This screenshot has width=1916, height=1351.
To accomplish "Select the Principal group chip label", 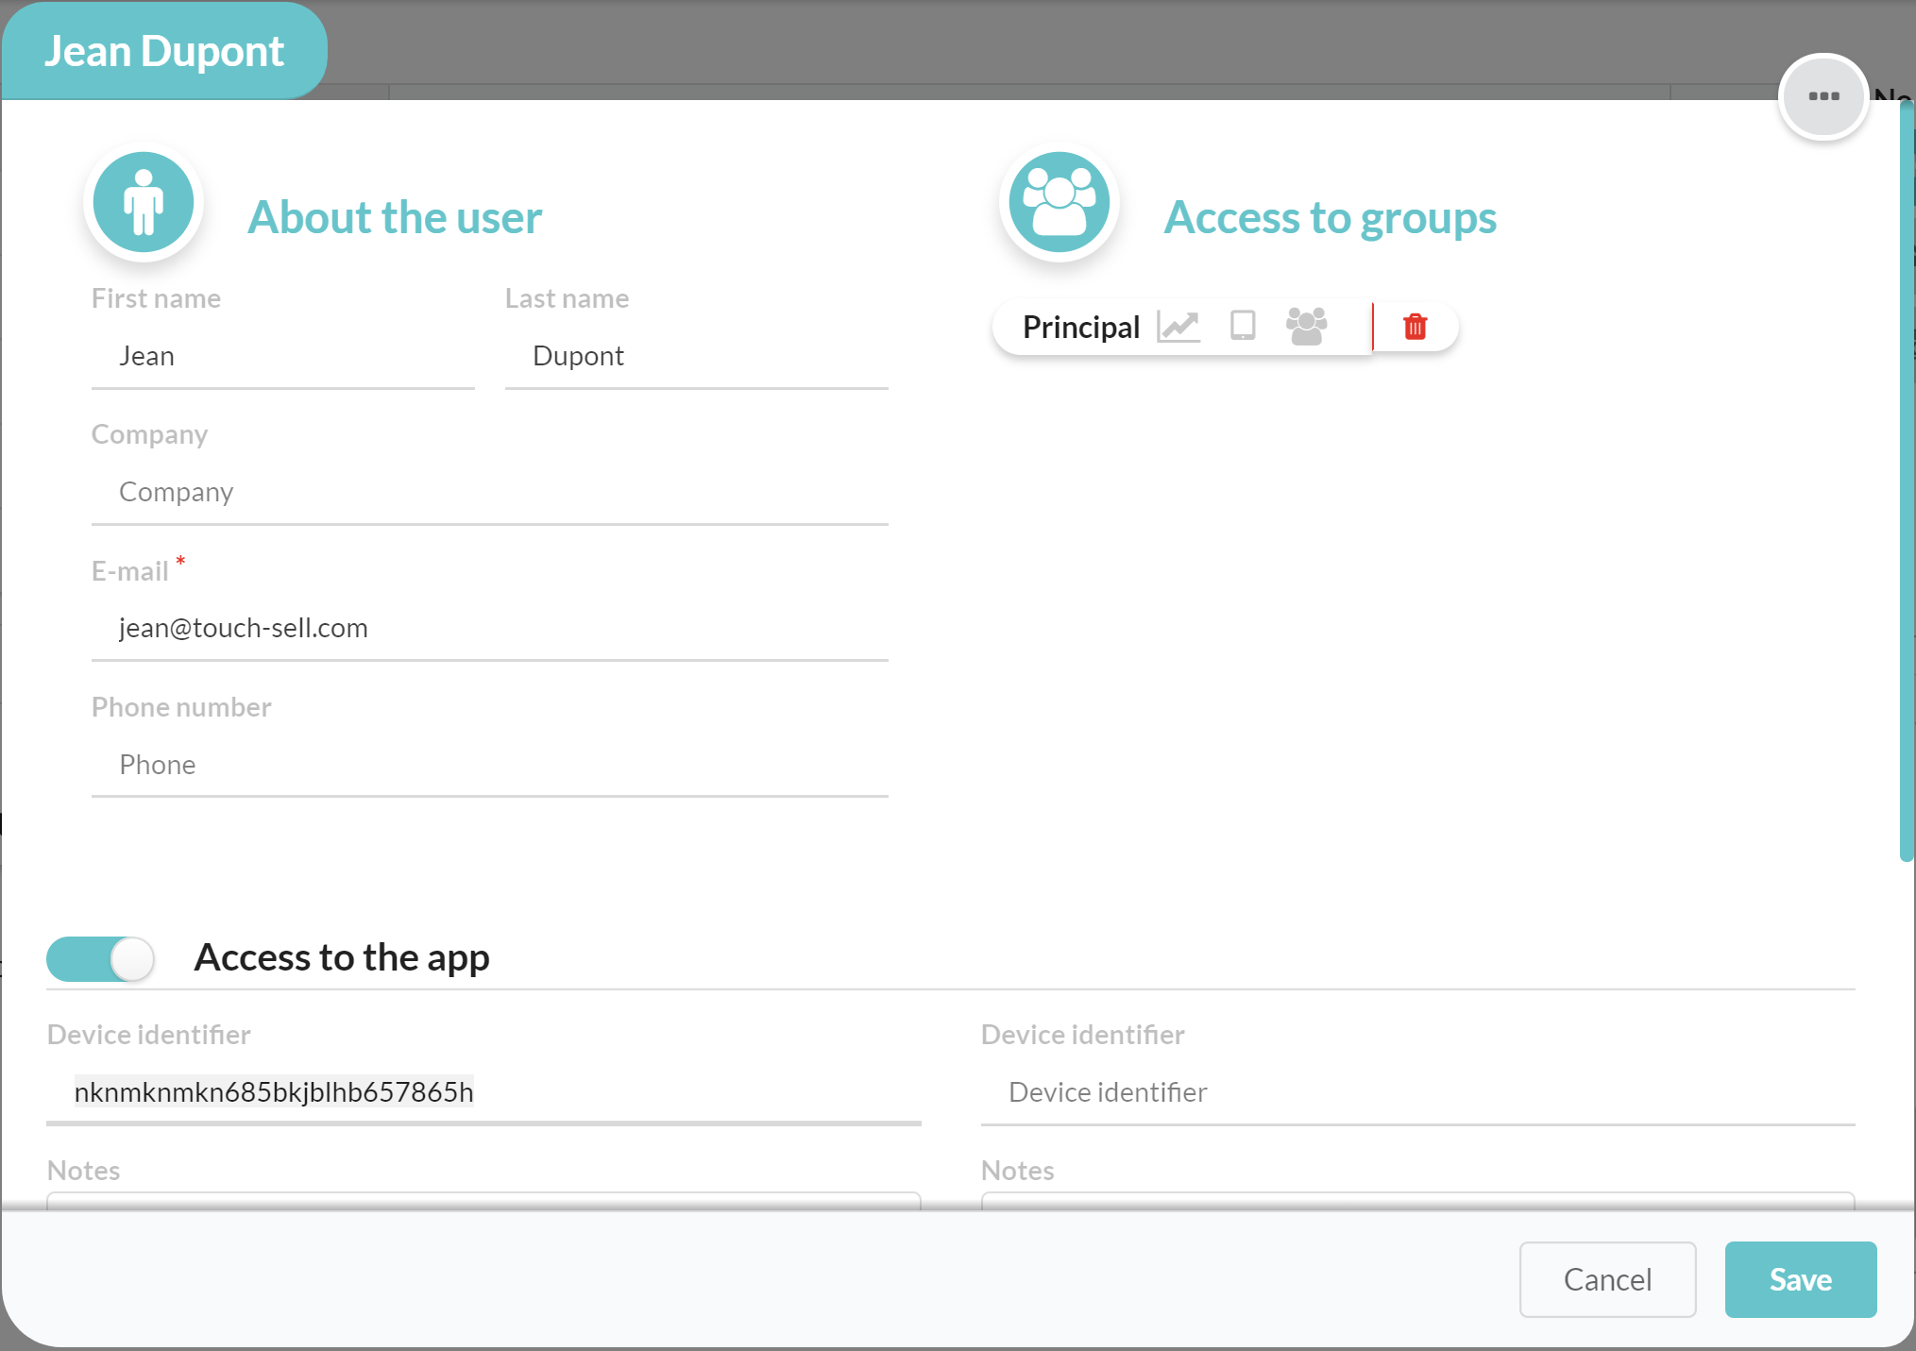I will pyautogui.click(x=1081, y=328).
